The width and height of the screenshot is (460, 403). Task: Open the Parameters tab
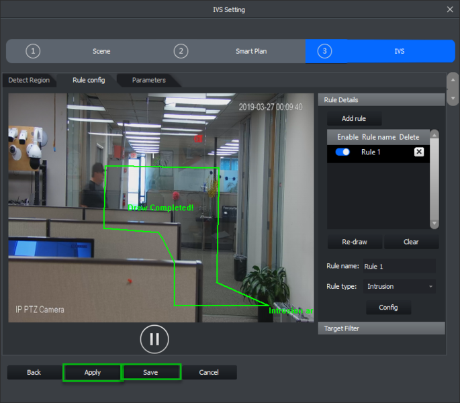tap(148, 81)
